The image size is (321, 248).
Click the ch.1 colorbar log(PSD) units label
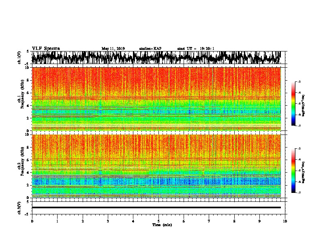303,105
